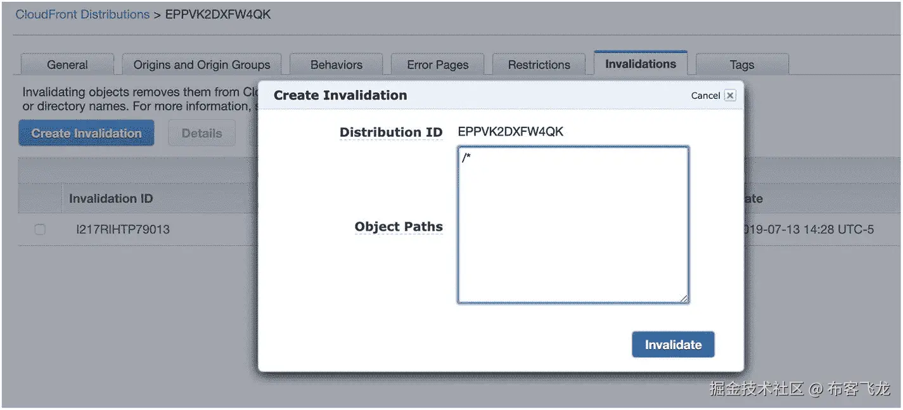The width and height of the screenshot is (903, 410).
Task: Open the Origins and Origin Groups tab
Action: pyautogui.click(x=202, y=65)
